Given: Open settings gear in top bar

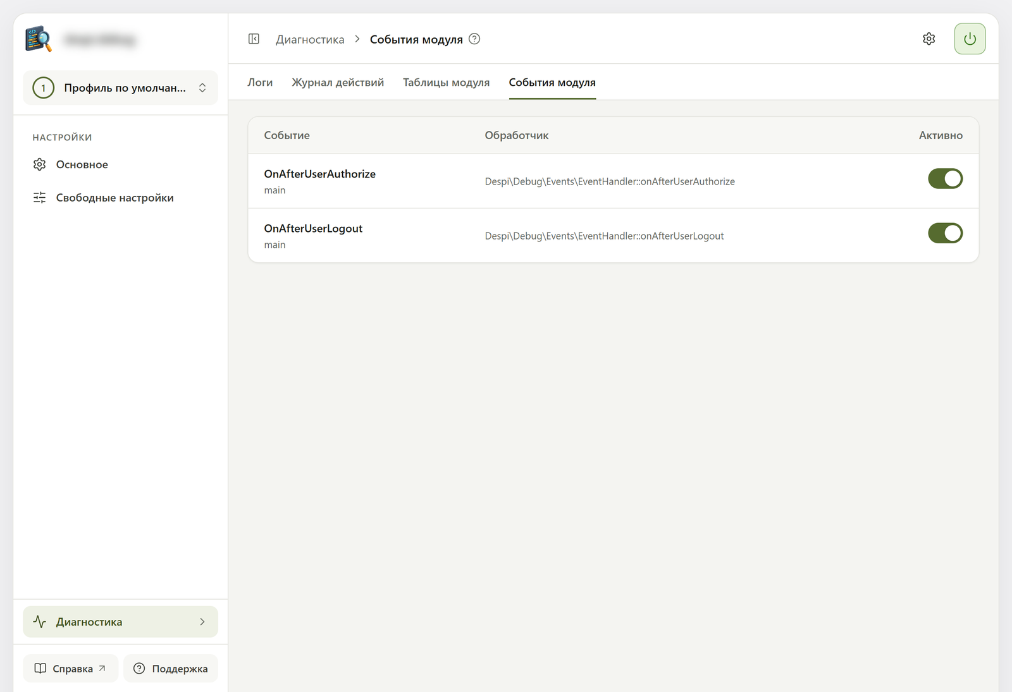Looking at the screenshot, I should coord(929,39).
